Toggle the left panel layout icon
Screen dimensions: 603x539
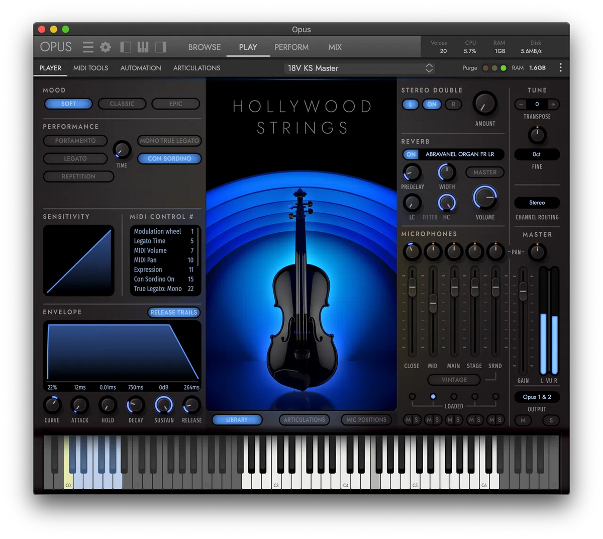[x=126, y=47]
